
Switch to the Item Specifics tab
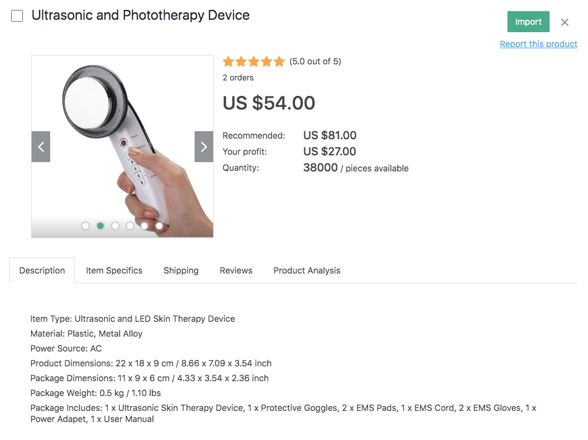(114, 270)
